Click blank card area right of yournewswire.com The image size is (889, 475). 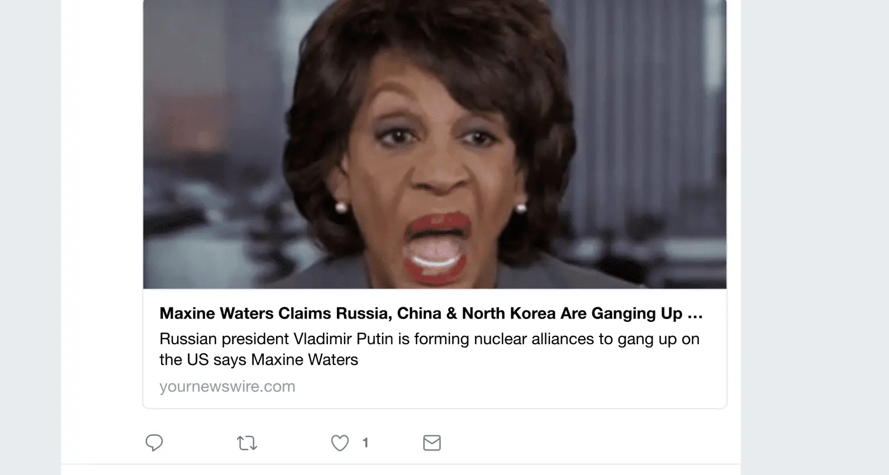[508, 387]
